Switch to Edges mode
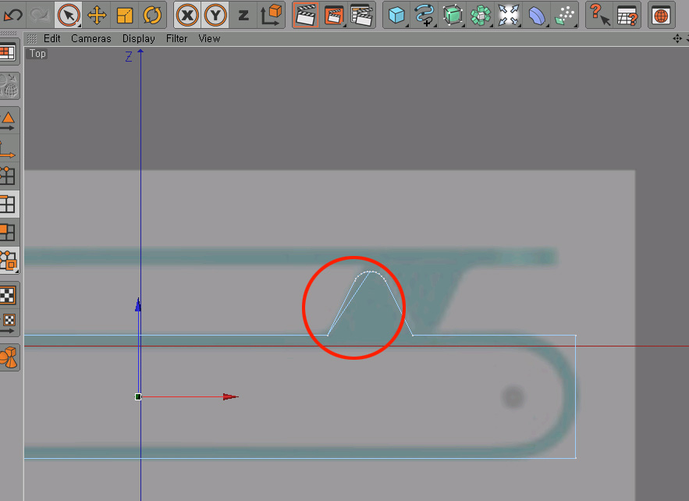Screen dimensions: 689x501 pyautogui.click(x=8, y=204)
